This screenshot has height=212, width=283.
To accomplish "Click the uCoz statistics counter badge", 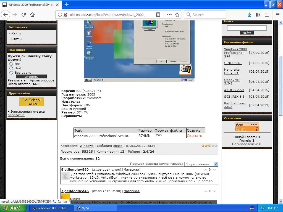I will tap(247, 127).
